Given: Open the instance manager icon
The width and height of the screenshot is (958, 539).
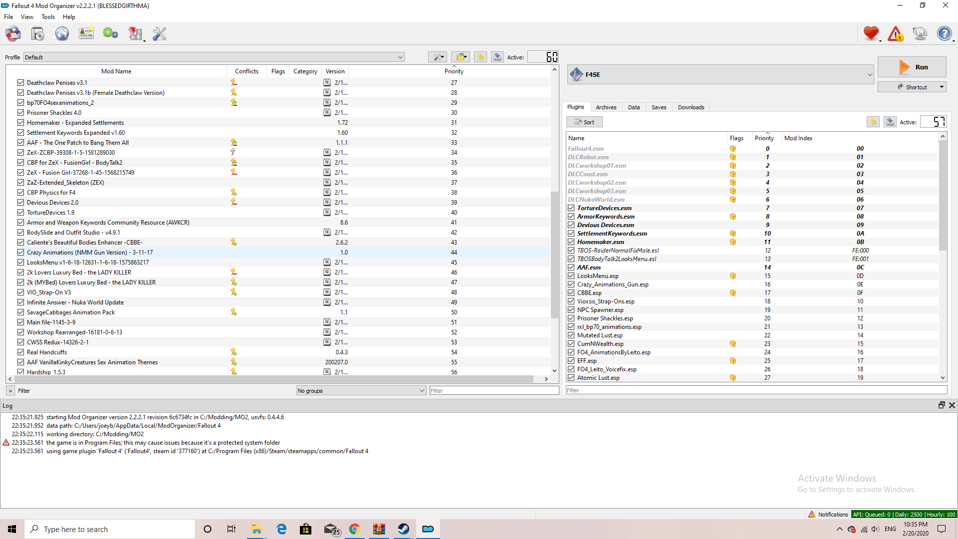Looking at the screenshot, I should [x=13, y=34].
